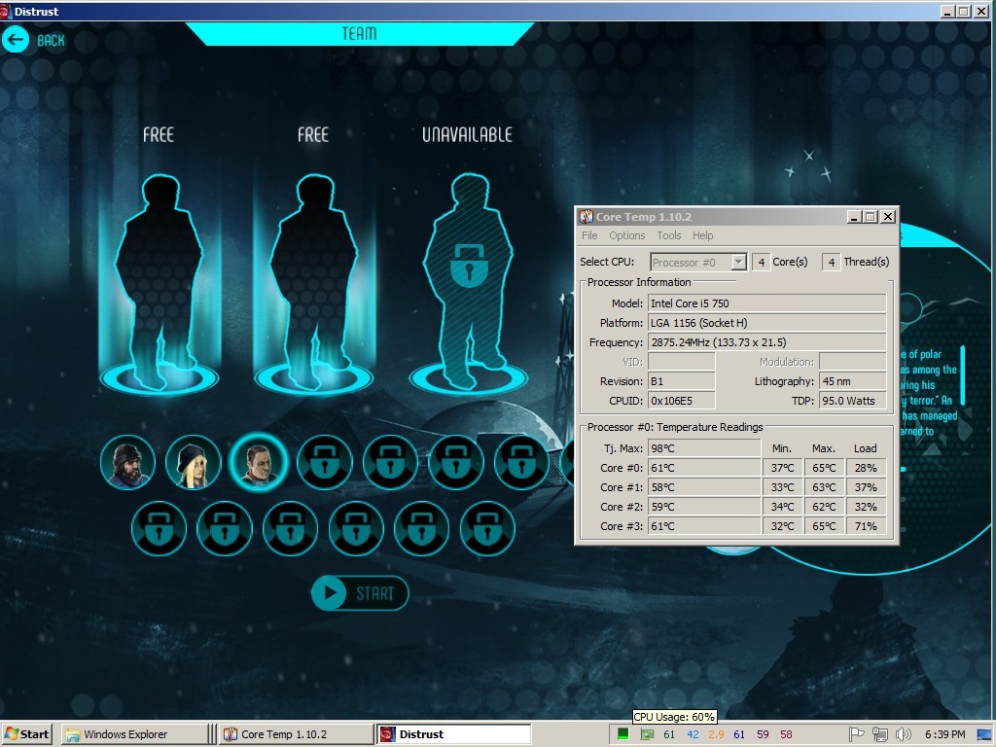This screenshot has height=747, width=996.
Task: Select the bearded man character portrait
Action: tap(127, 462)
